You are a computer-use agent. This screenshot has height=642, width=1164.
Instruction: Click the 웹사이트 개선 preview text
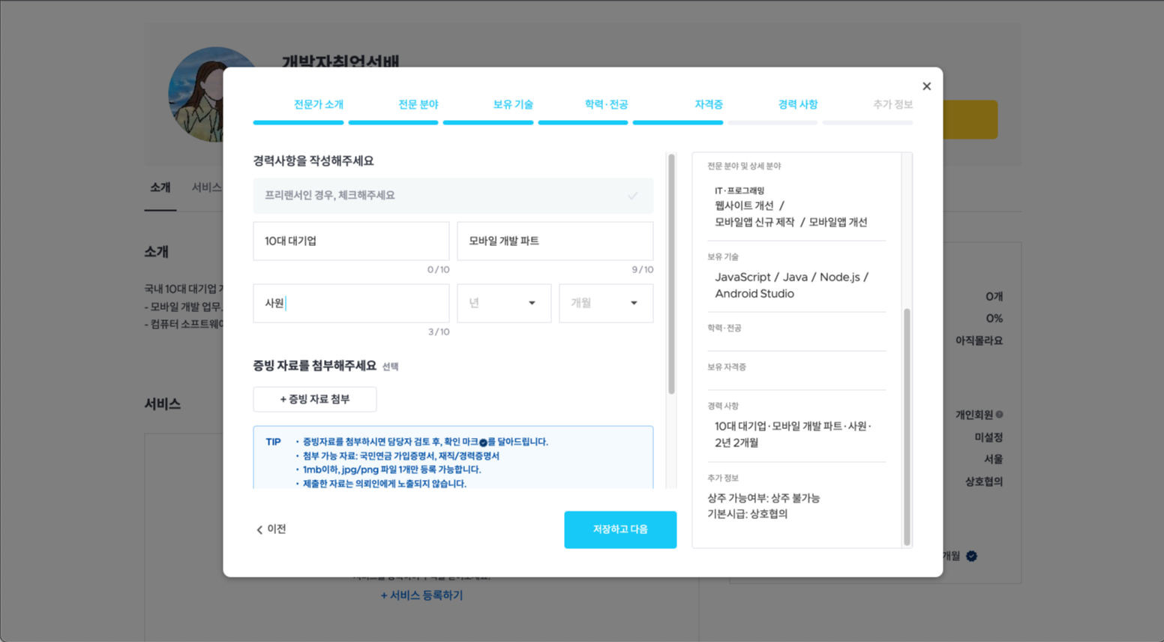coord(744,205)
